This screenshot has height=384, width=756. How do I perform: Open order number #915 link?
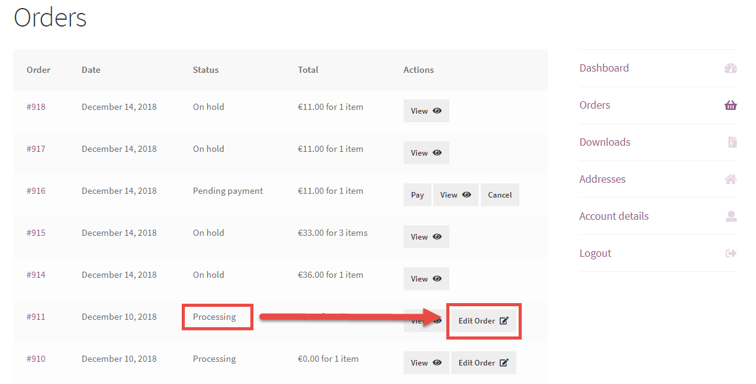click(x=36, y=233)
